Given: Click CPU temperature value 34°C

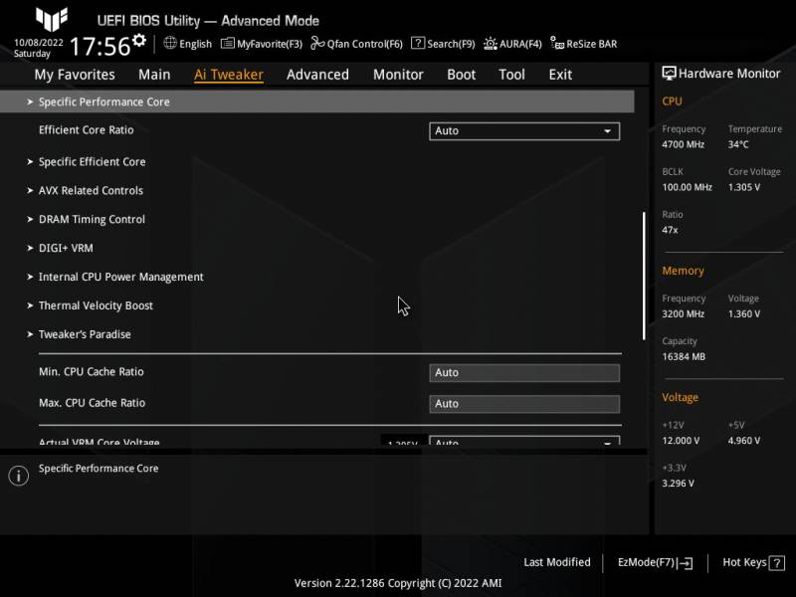Looking at the screenshot, I should [738, 144].
